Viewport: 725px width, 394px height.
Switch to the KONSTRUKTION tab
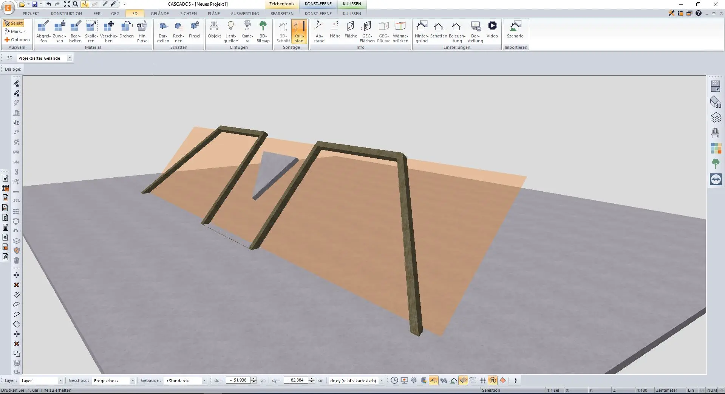(x=66, y=14)
